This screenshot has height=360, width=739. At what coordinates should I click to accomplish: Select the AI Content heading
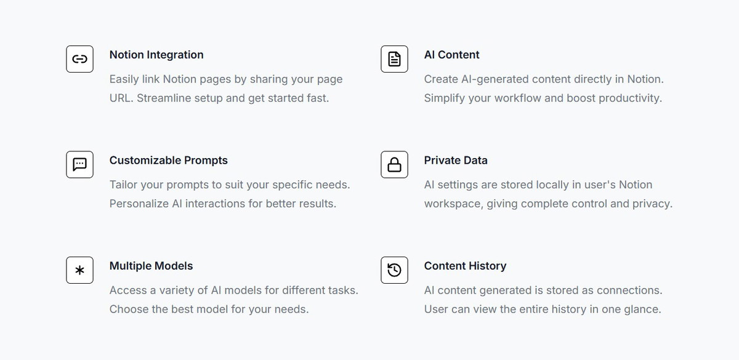pyautogui.click(x=451, y=55)
